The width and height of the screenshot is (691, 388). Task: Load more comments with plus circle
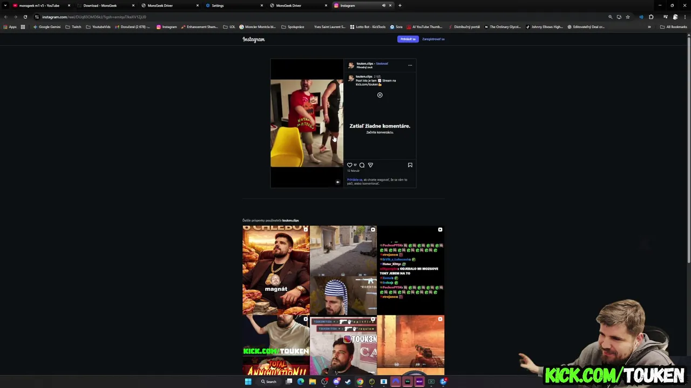[380, 95]
